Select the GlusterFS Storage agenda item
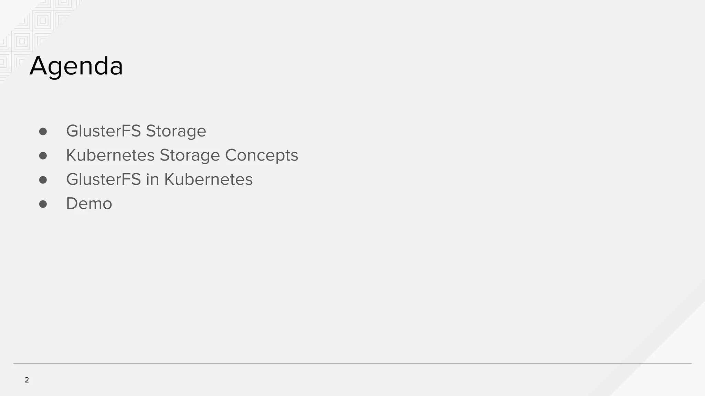Screen dimensions: 705x396 [136, 131]
